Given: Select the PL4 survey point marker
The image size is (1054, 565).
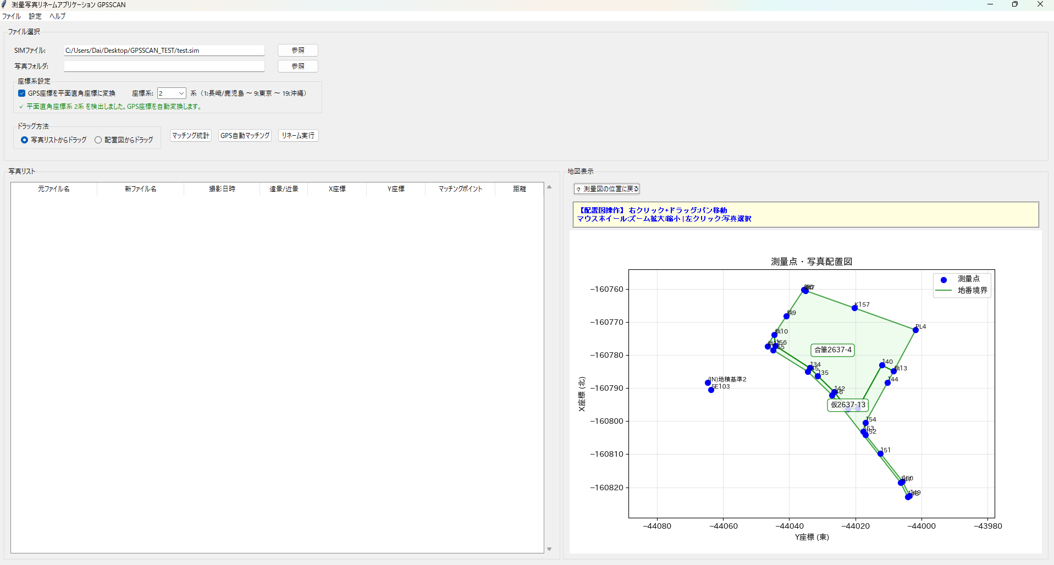Looking at the screenshot, I should click(915, 330).
